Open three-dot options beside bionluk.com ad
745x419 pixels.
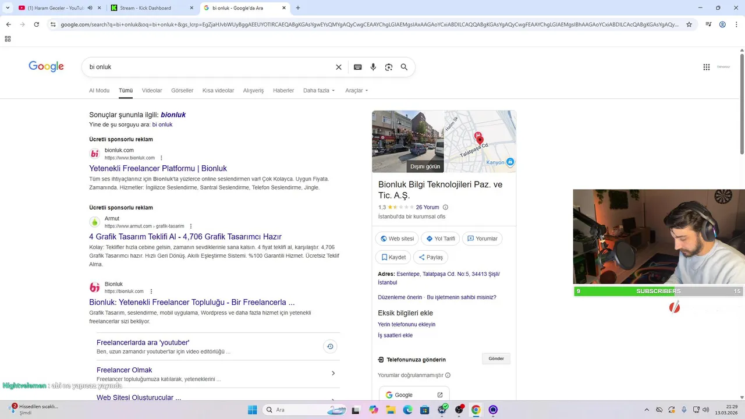pyautogui.click(x=161, y=158)
